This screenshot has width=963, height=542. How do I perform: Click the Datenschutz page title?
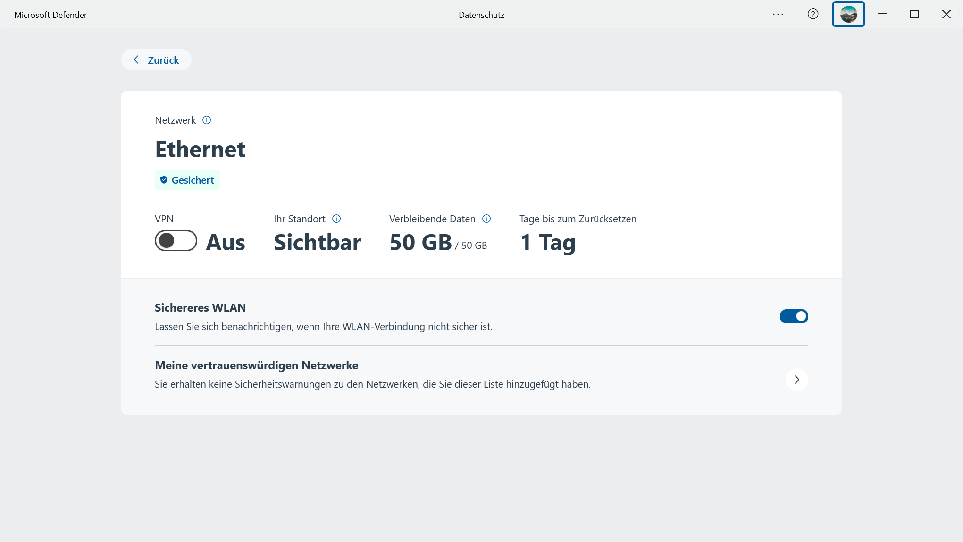481,15
